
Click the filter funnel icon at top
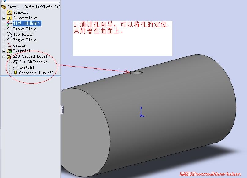(x=5, y=1)
